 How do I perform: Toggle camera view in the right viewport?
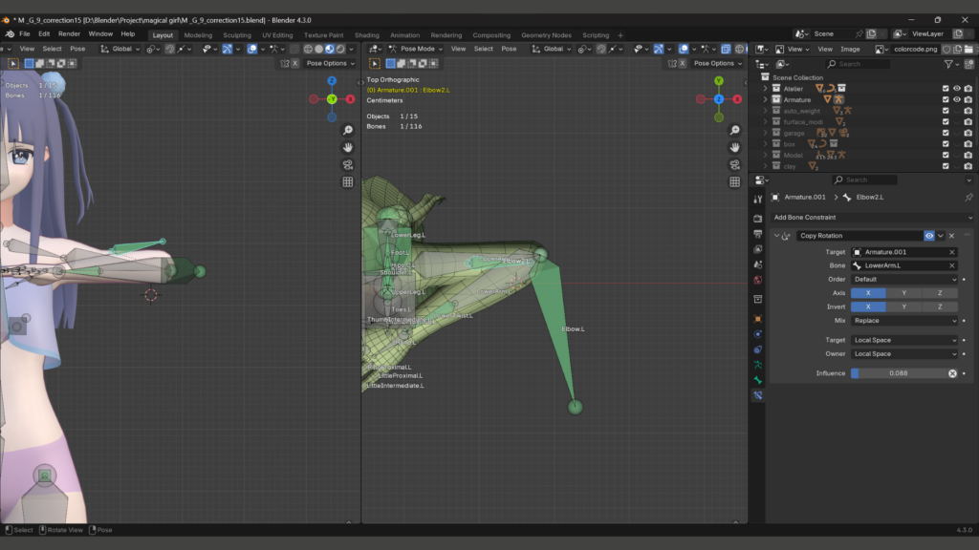point(734,164)
